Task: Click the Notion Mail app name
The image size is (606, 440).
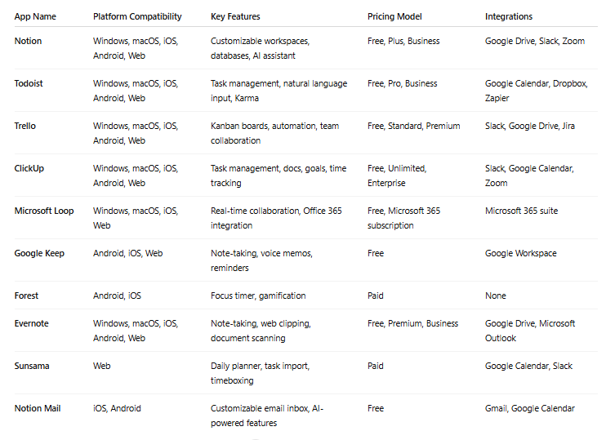Action: [38, 409]
